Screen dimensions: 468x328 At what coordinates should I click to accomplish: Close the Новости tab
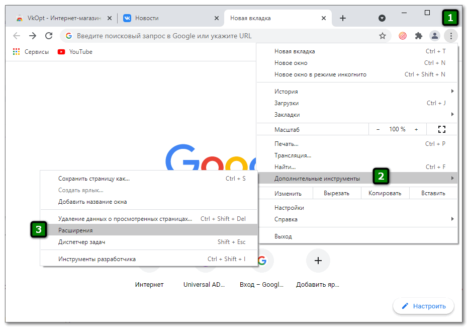217,18
